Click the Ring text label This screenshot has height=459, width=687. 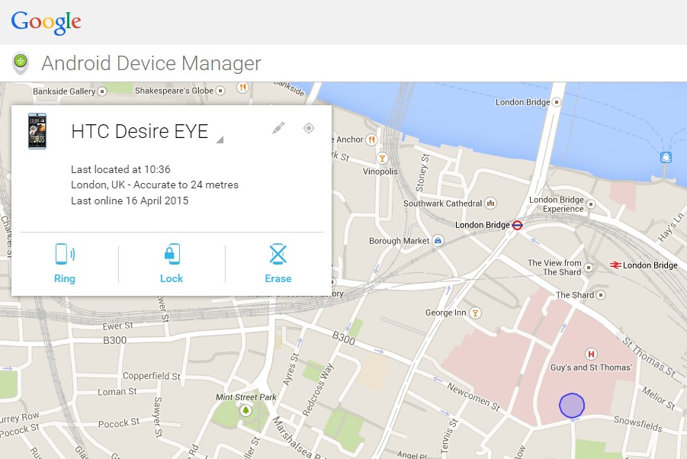click(64, 278)
